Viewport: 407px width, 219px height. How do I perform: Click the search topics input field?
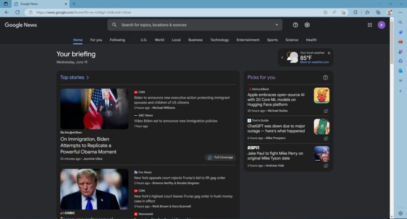tap(195, 25)
